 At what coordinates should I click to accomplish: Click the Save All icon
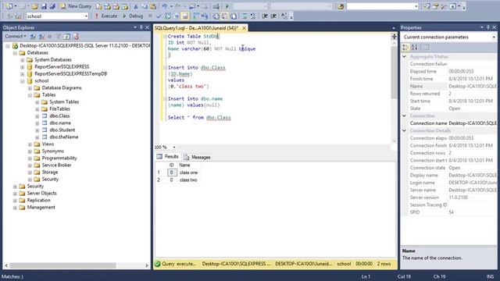click(52, 6)
